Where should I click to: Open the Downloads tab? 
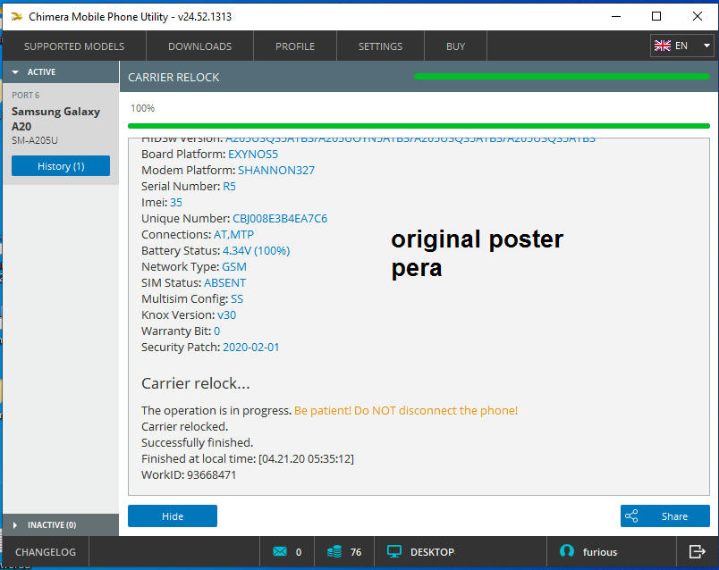[x=200, y=46]
